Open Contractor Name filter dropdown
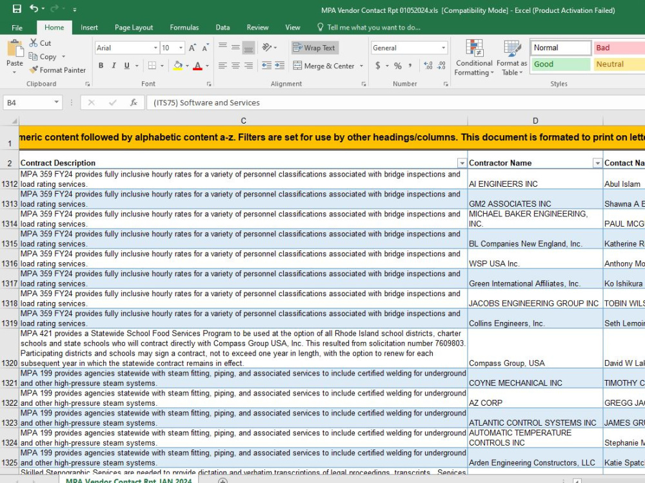 (x=597, y=164)
